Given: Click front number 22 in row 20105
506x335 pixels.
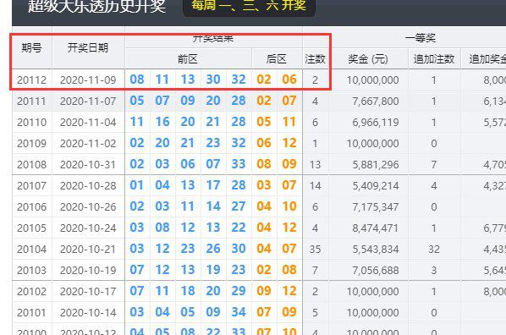Looking at the screenshot, I should [239, 228].
